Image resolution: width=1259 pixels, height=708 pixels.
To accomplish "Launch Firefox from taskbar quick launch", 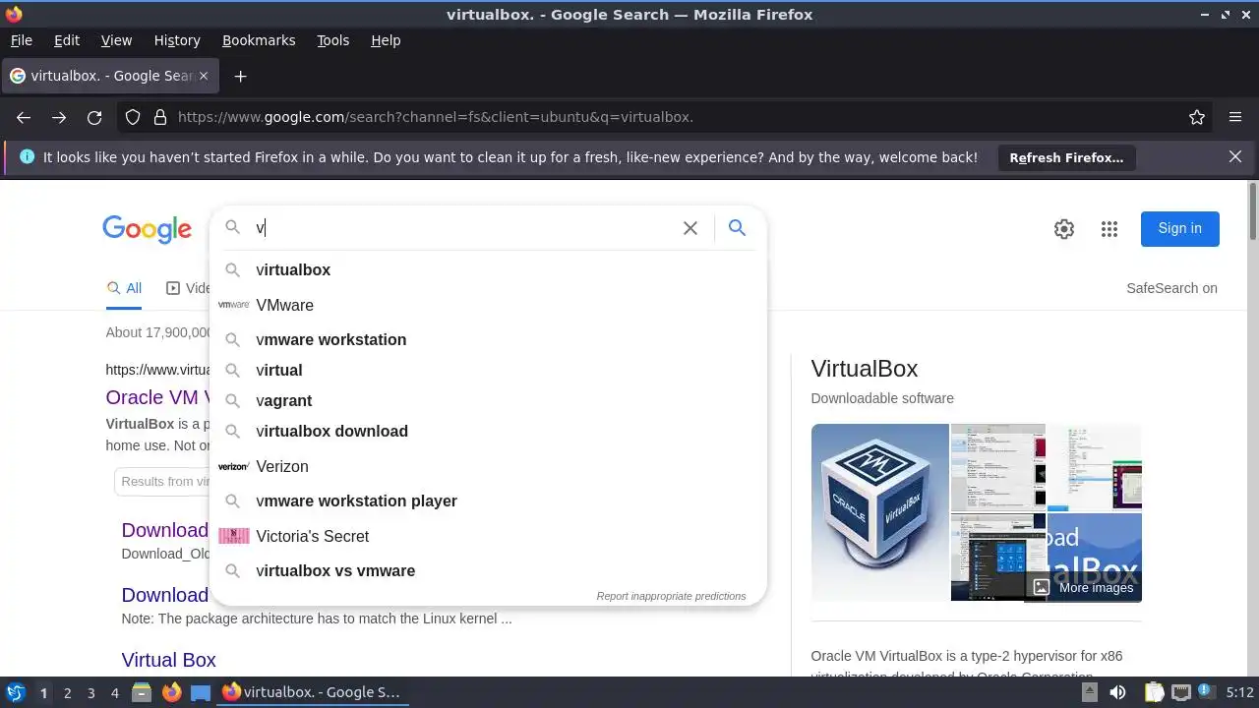I will point(171,692).
